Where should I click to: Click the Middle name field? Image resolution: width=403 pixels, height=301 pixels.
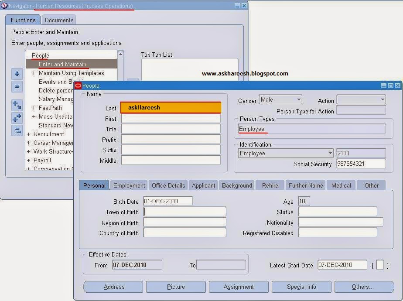(171, 161)
